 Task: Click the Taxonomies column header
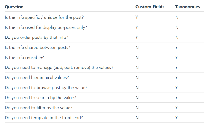pyautogui.click(x=188, y=7)
